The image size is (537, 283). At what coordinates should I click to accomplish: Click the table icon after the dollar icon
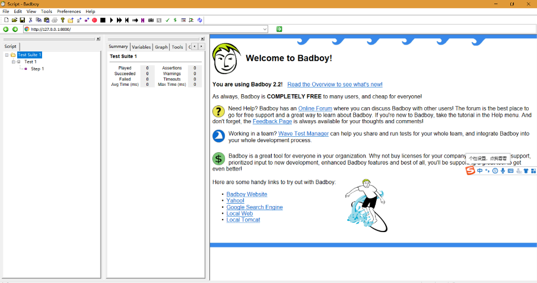(x=183, y=20)
